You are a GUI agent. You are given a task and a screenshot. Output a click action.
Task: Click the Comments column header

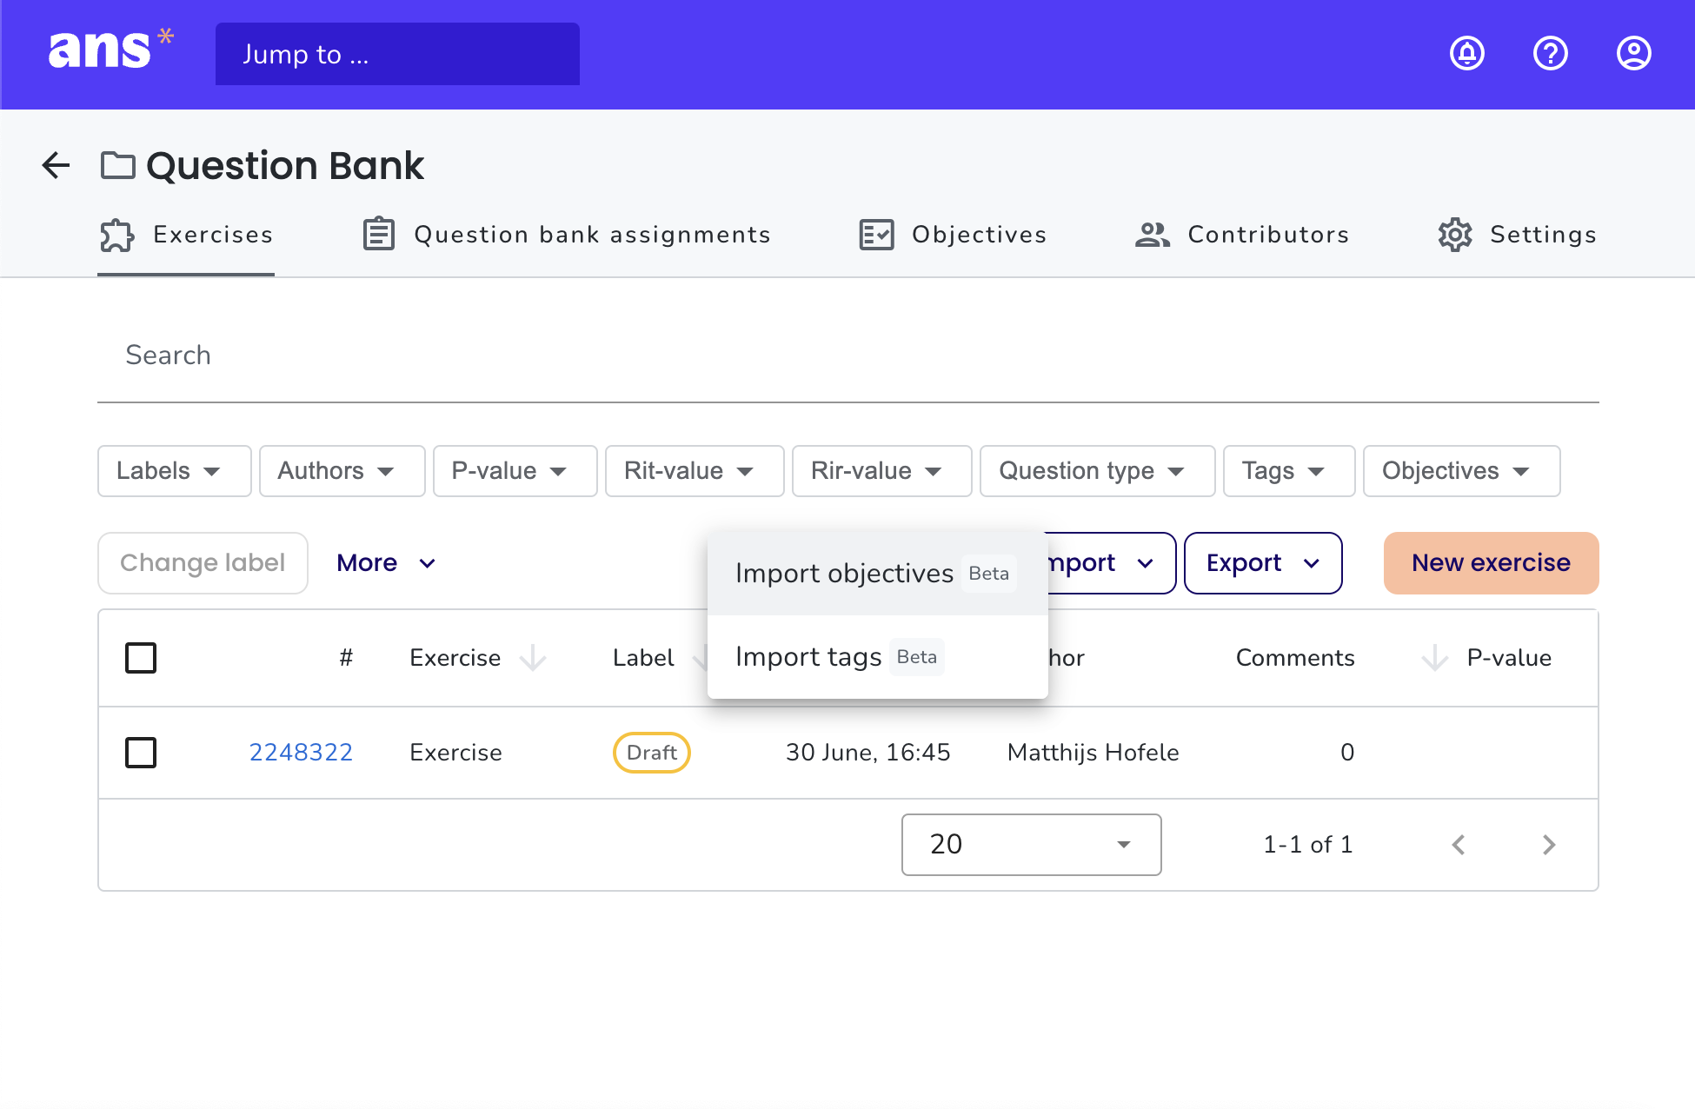(1295, 658)
